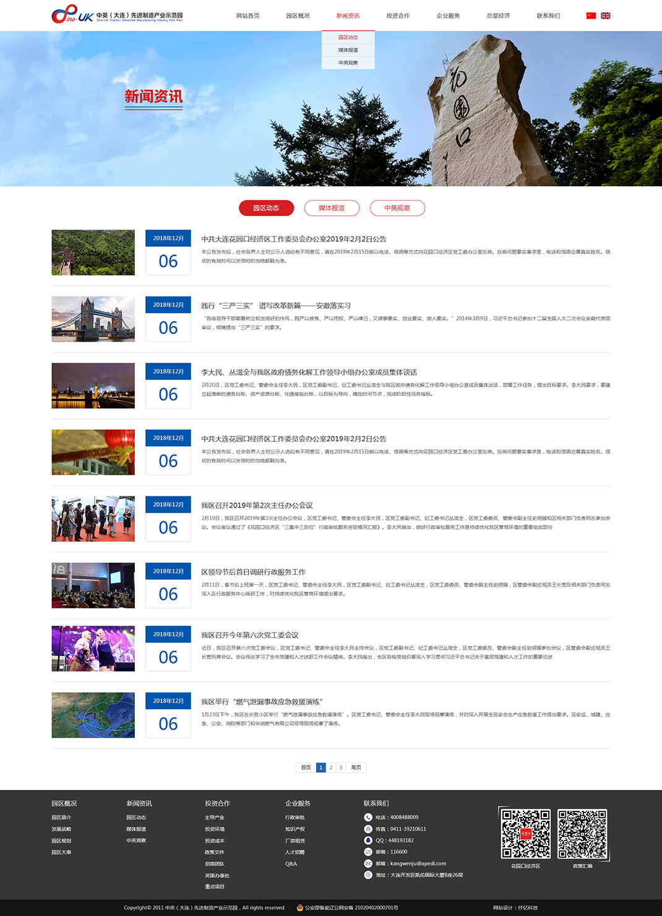Screen dimensions: 662x916
Task: Choose 中英观察 from the open dropdown menu
Action: coord(348,63)
